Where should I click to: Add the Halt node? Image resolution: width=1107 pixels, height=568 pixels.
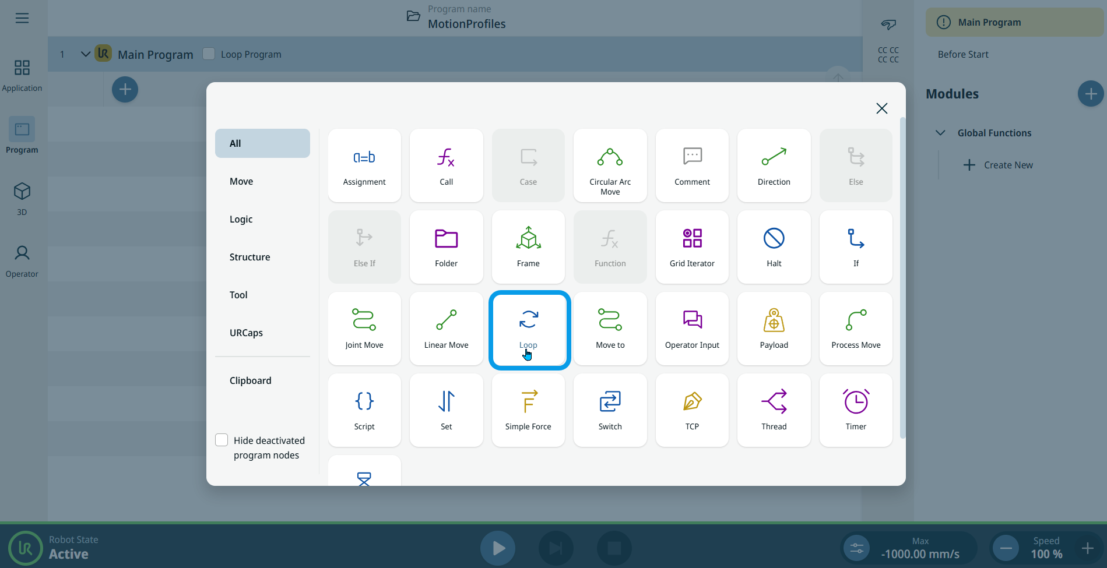pos(774,247)
